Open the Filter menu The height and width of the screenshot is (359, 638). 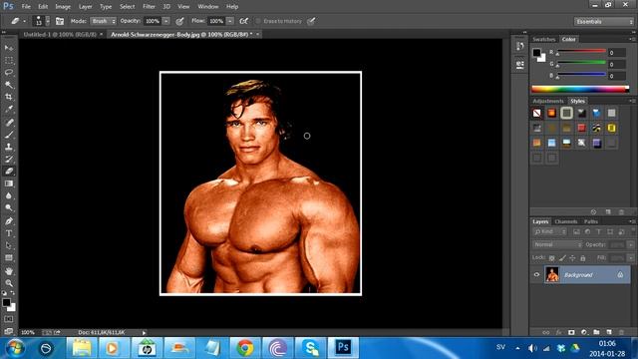(x=149, y=7)
